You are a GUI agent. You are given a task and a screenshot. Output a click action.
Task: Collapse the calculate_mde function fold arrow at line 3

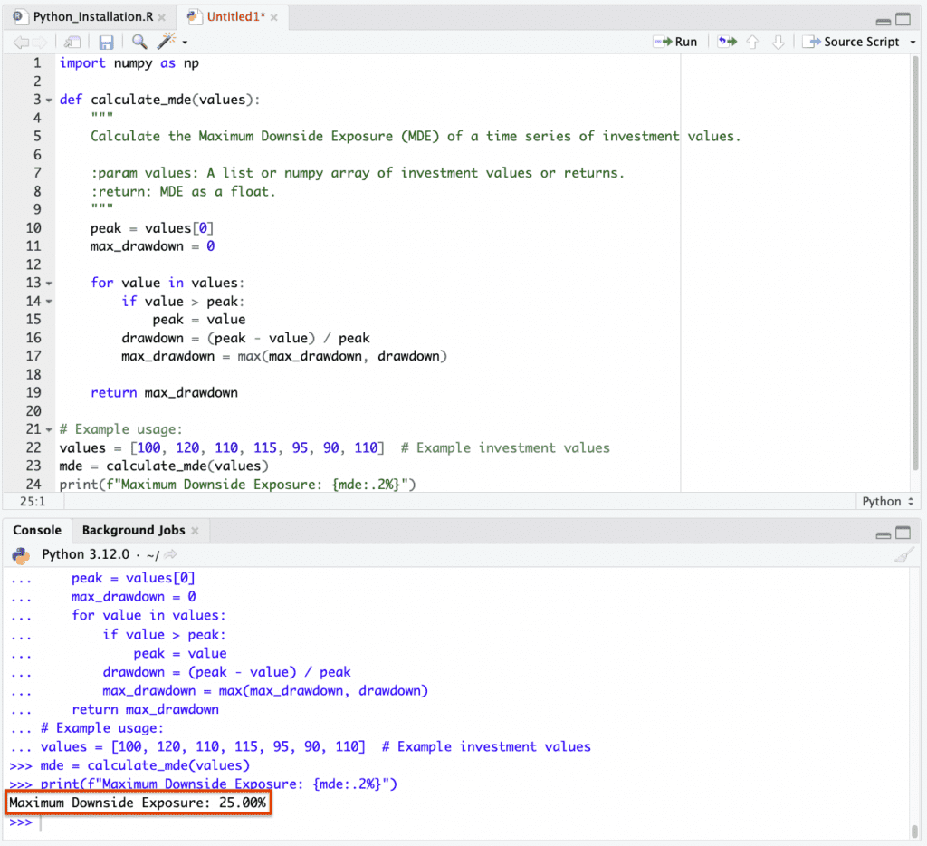pos(49,101)
